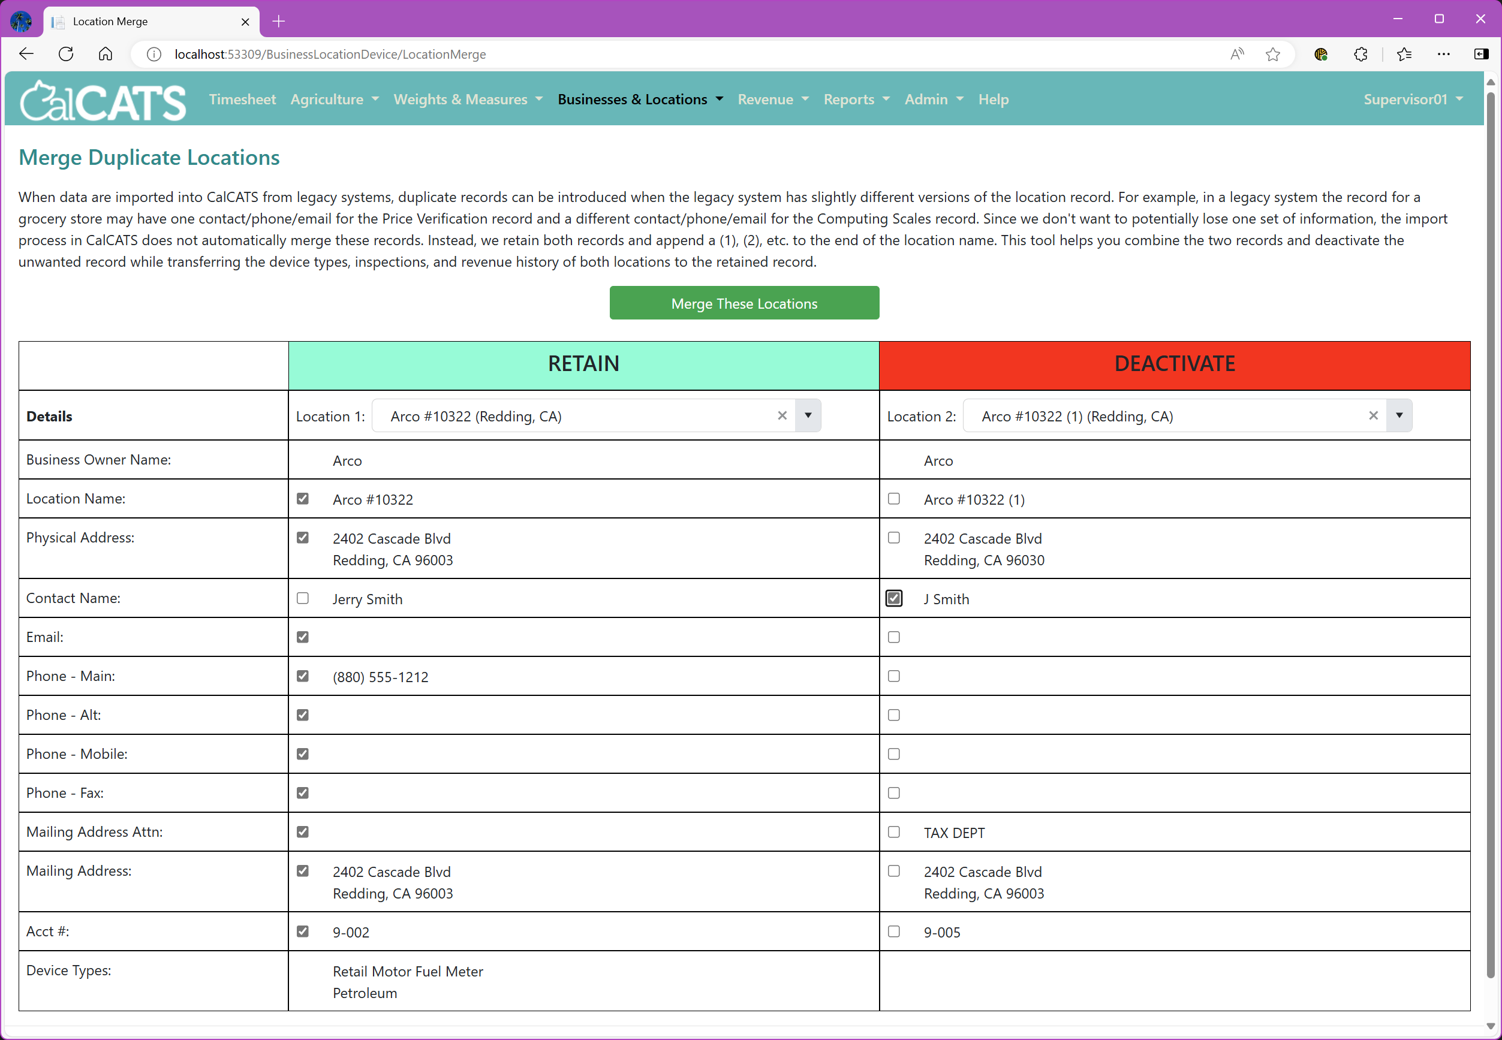The image size is (1502, 1040).
Task: Uncheck Retain Email checkbox
Action: pos(302,637)
